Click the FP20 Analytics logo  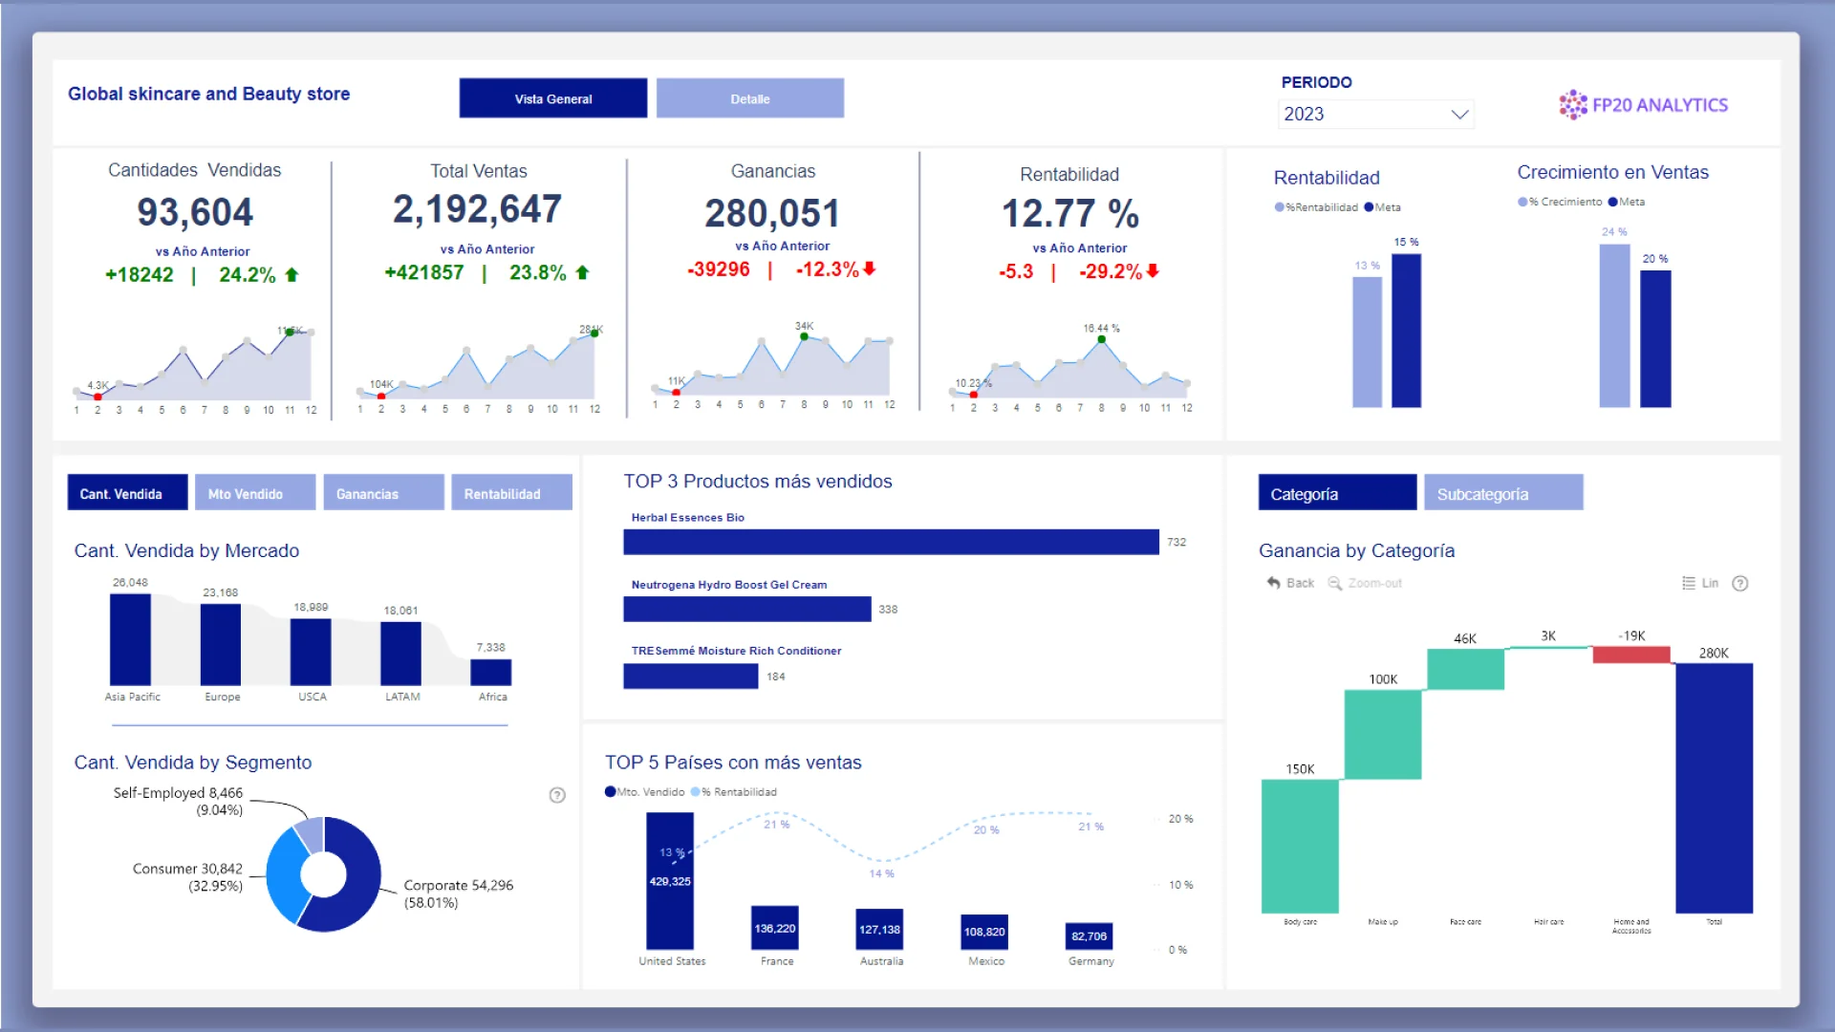tap(1643, 105)
